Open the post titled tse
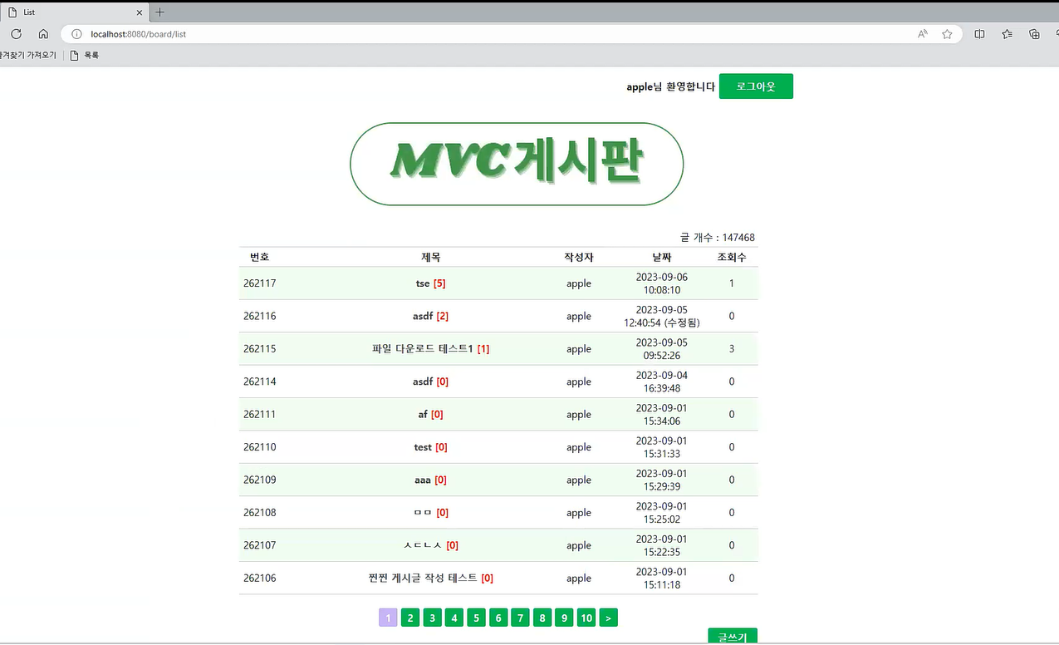The image size is (1059, 645). tap(430, 283)
